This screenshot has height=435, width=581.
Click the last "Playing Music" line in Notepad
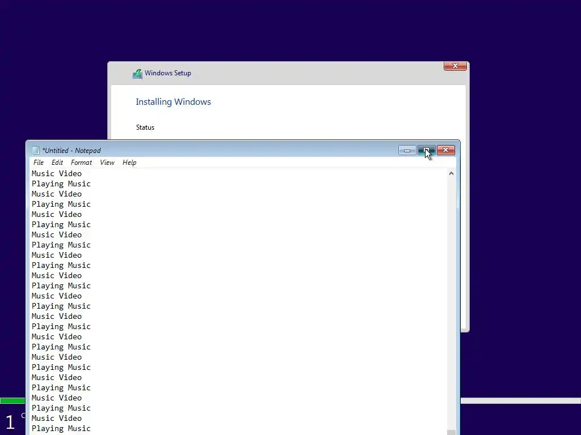pos(61,428)
